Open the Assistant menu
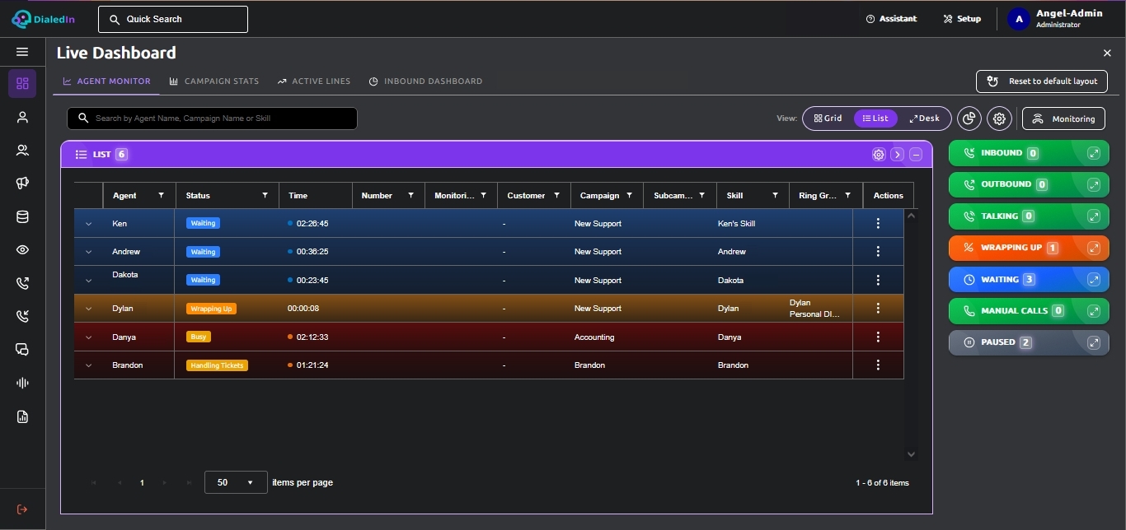 (x=891, y=19)
